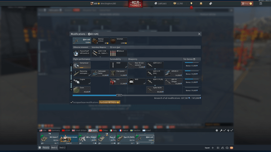Select the empty Crew #2 slot

[x=69, y=139]
